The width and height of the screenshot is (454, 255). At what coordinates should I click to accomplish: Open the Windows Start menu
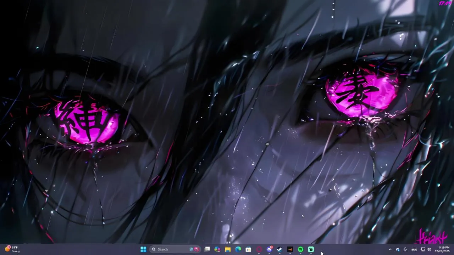[143, 249]
